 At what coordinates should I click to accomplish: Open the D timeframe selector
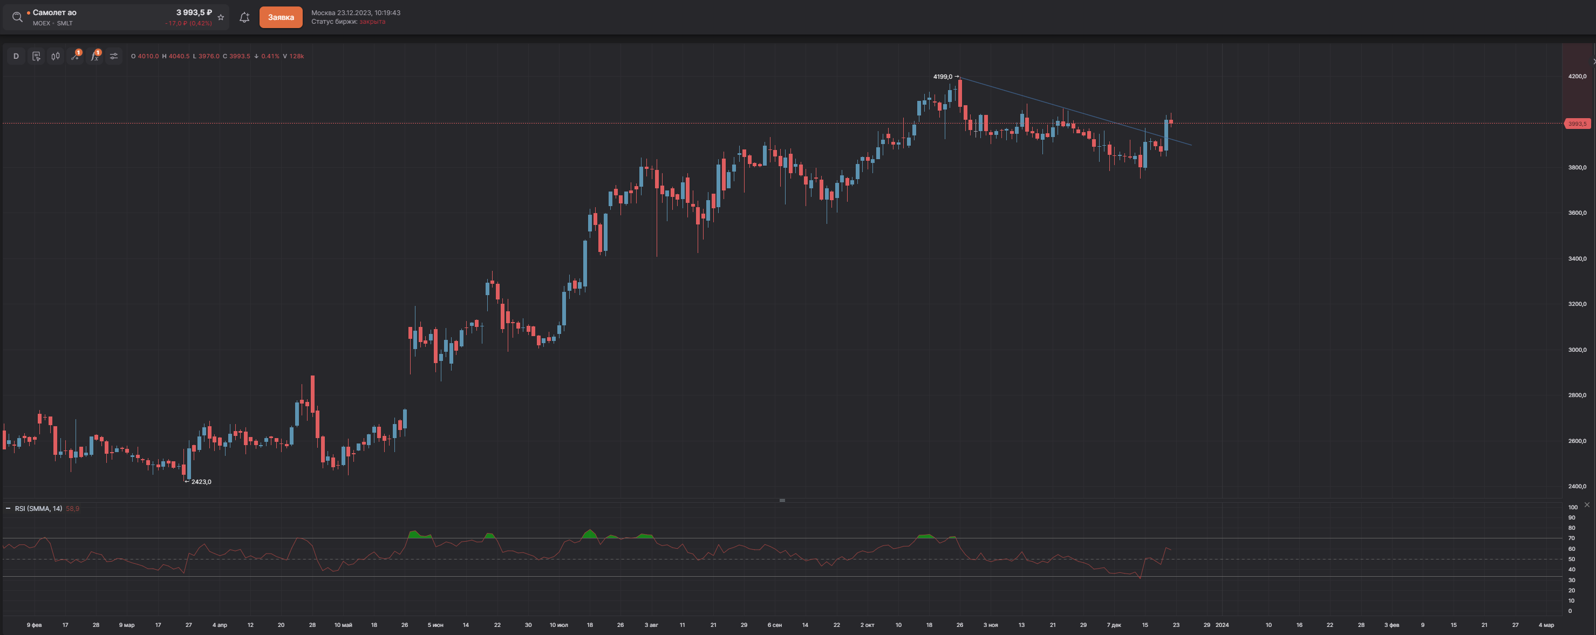tap(16, 56)
